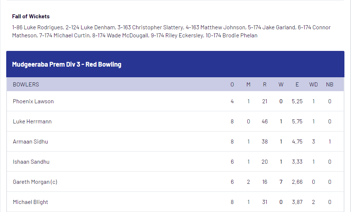This screenshot has width=351, height=212.
Task: Click the BOWLERS column header
Action: point(26,85)
